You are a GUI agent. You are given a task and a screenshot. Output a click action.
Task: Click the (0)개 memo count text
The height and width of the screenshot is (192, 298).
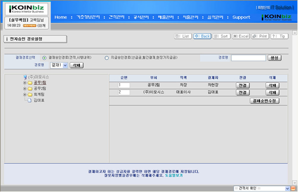click(x=41, y=25)
